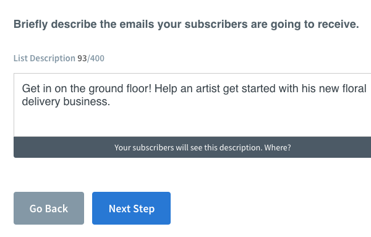Click the word "floral" in the description

[x=354, y=88]
